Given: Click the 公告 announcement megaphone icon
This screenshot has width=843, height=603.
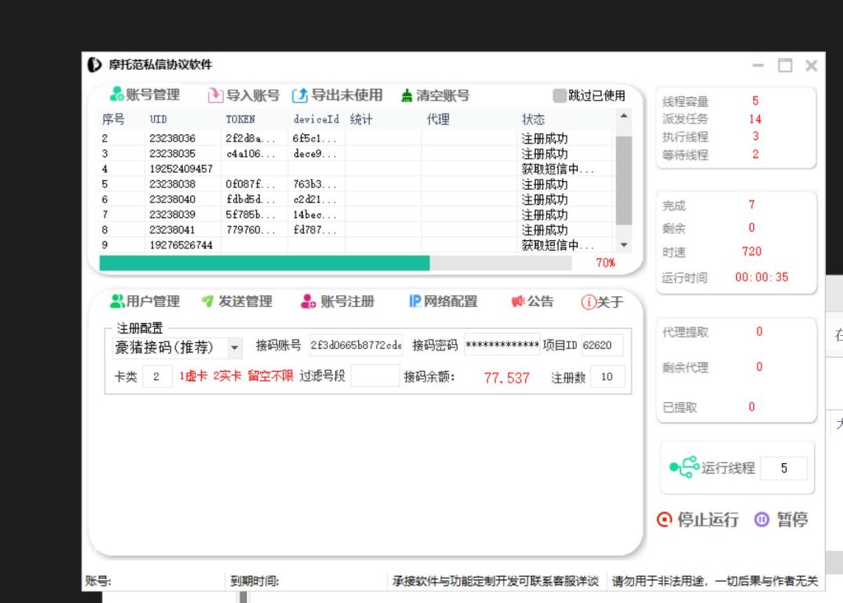Looking at the screenshot, I should point(518,302).
